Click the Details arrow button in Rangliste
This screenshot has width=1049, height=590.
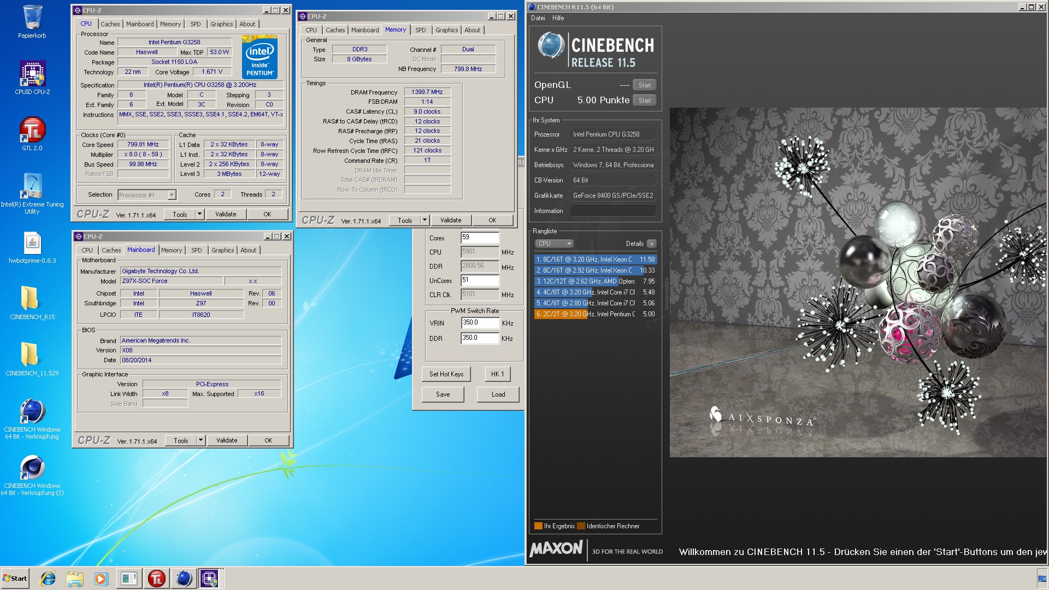tap(651, 244)
